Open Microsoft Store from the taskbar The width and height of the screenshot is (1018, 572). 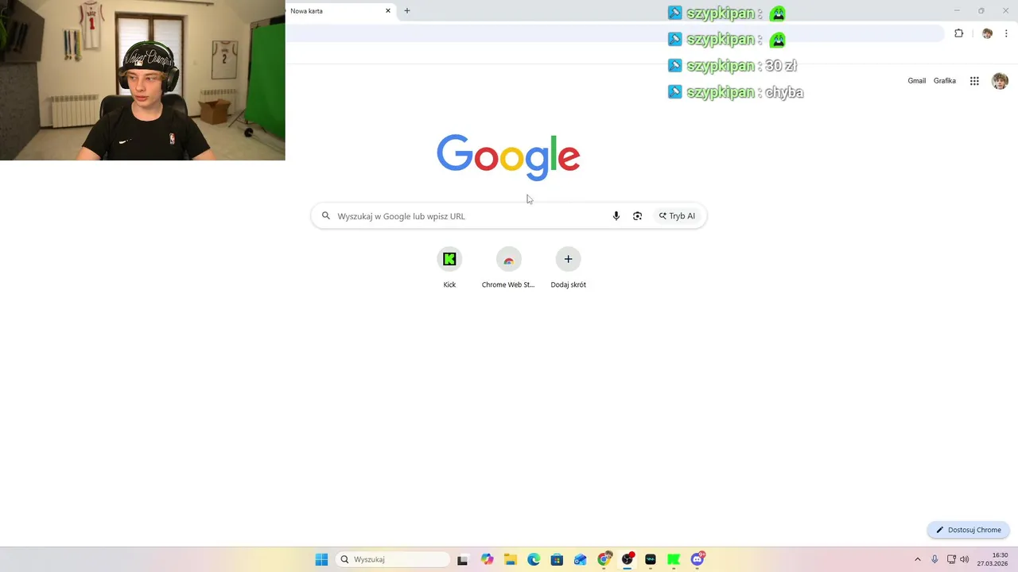(557, 559)
